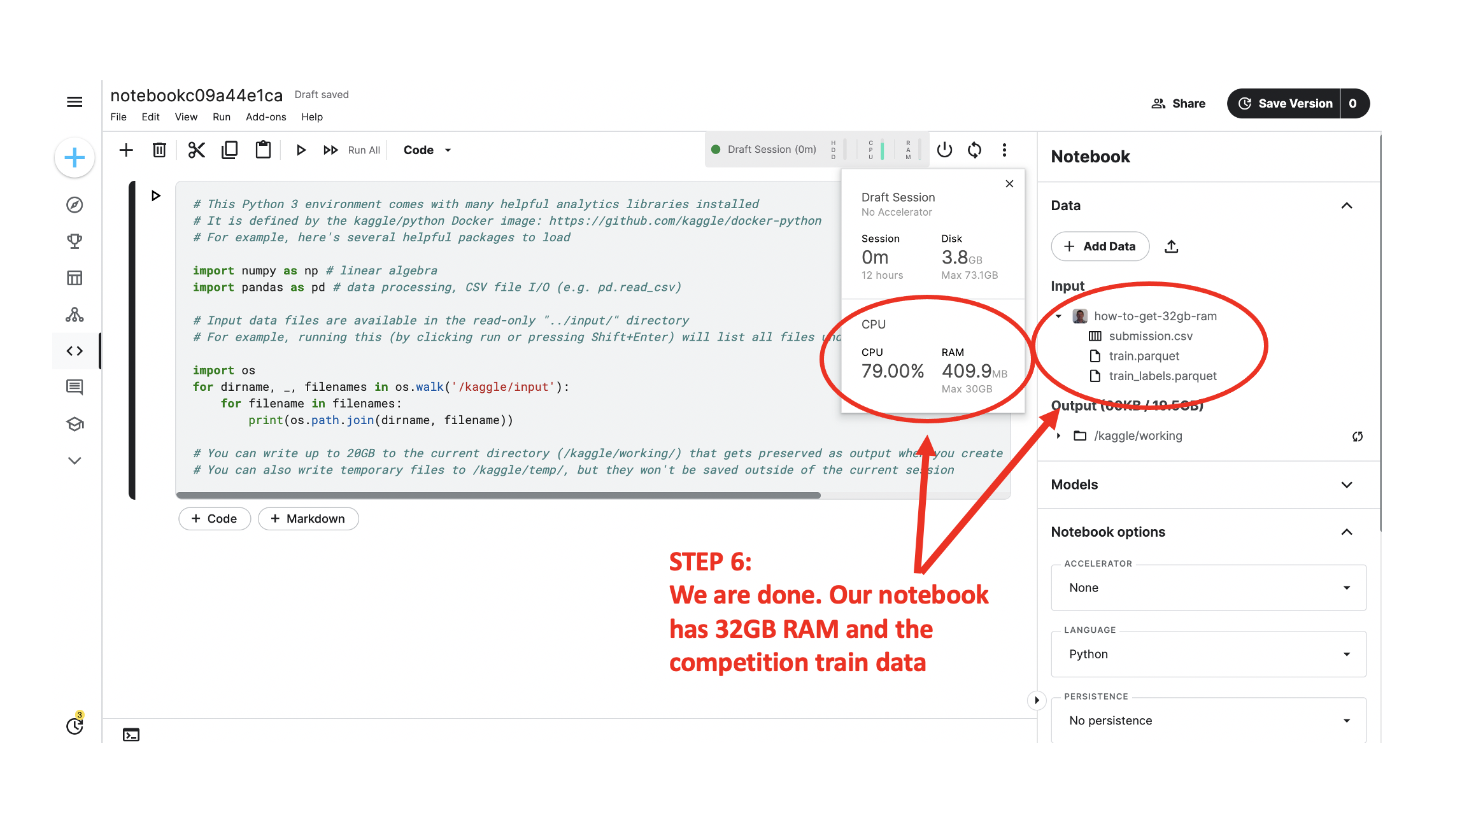Expand the /kaggle/working output folder
1462x820 pixels.
point(1058,436)
